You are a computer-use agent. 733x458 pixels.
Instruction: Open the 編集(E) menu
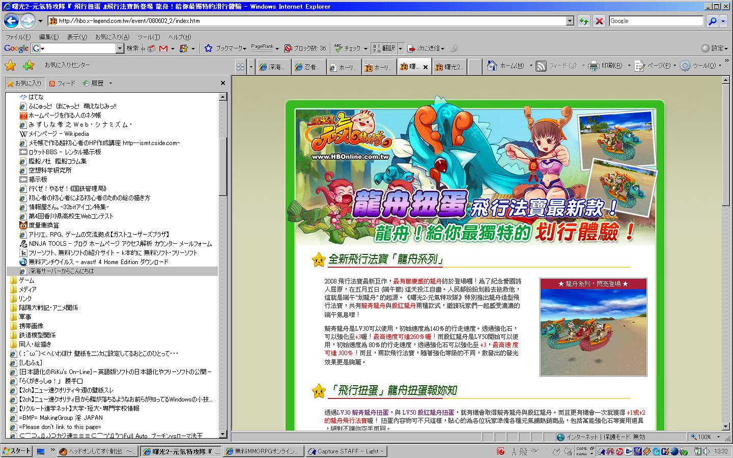49,37
